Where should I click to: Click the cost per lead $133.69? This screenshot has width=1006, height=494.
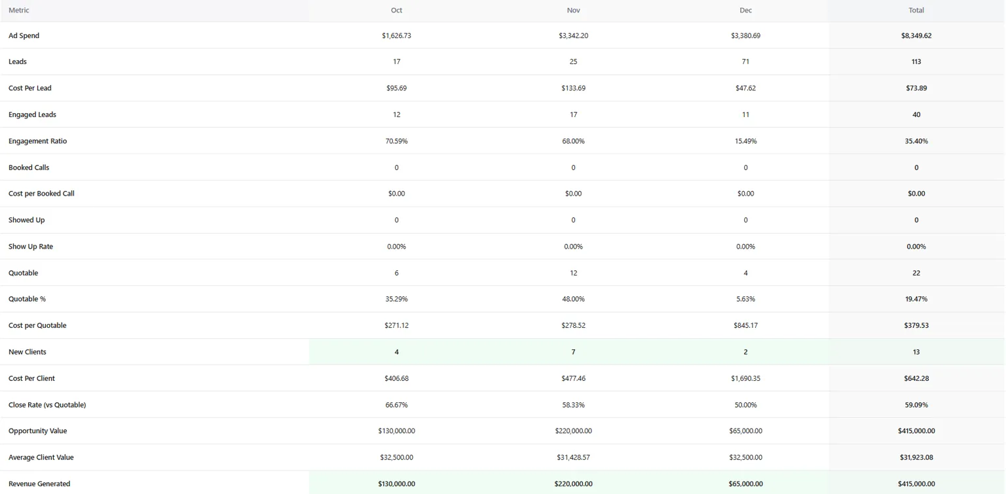click(573, 88)
